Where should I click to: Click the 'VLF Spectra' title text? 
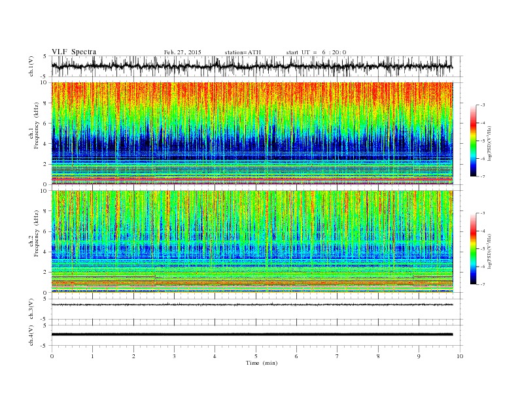[74, 52]
